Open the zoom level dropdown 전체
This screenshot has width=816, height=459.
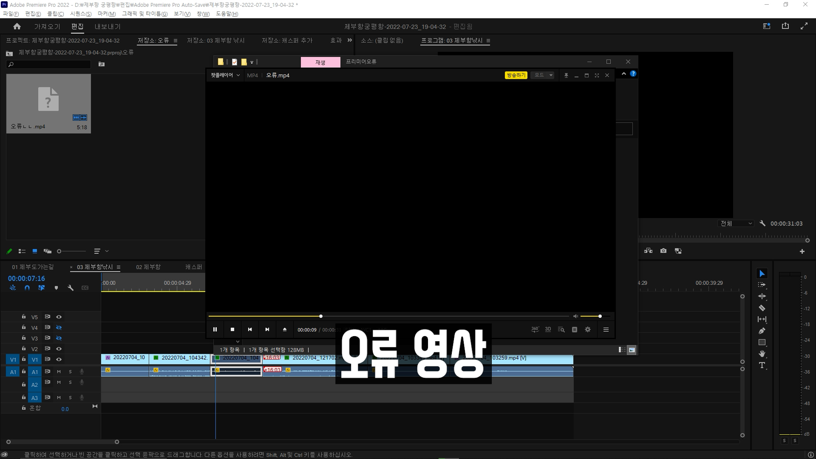736,224
